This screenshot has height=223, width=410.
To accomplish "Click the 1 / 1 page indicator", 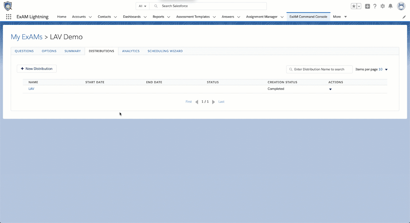I will point(205,102).
